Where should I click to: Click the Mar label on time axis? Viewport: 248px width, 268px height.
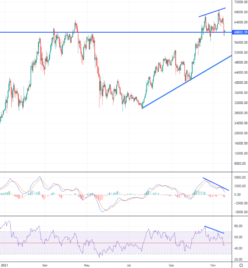pyautogui.click(x=45, y=265)
